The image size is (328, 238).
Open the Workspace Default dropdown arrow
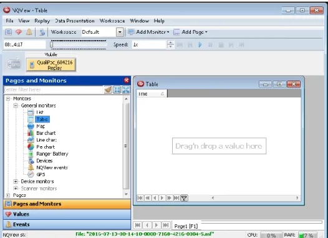tap(120, 32)
